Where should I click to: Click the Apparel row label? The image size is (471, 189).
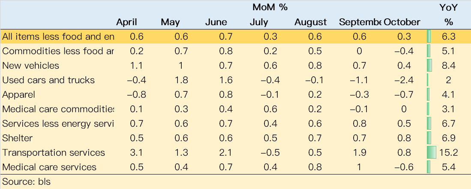point(18,95)
